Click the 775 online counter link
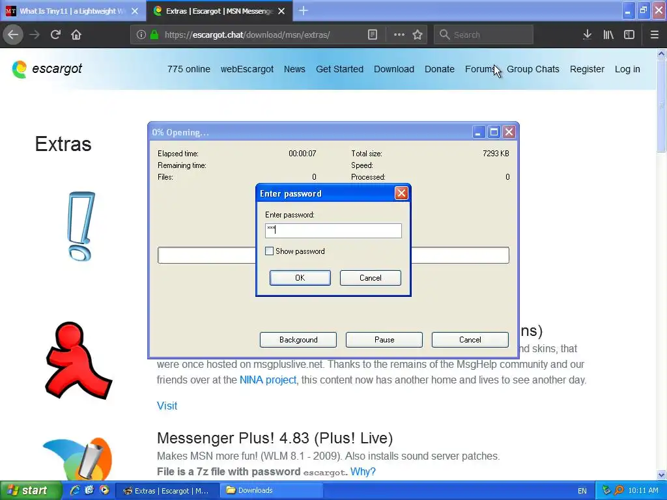 (x=189, y=69)
